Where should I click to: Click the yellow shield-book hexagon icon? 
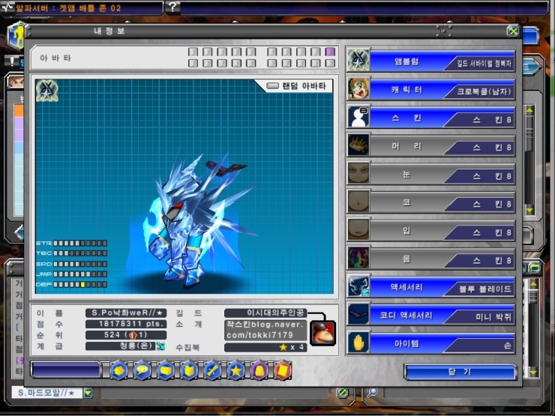coord(189,371)
